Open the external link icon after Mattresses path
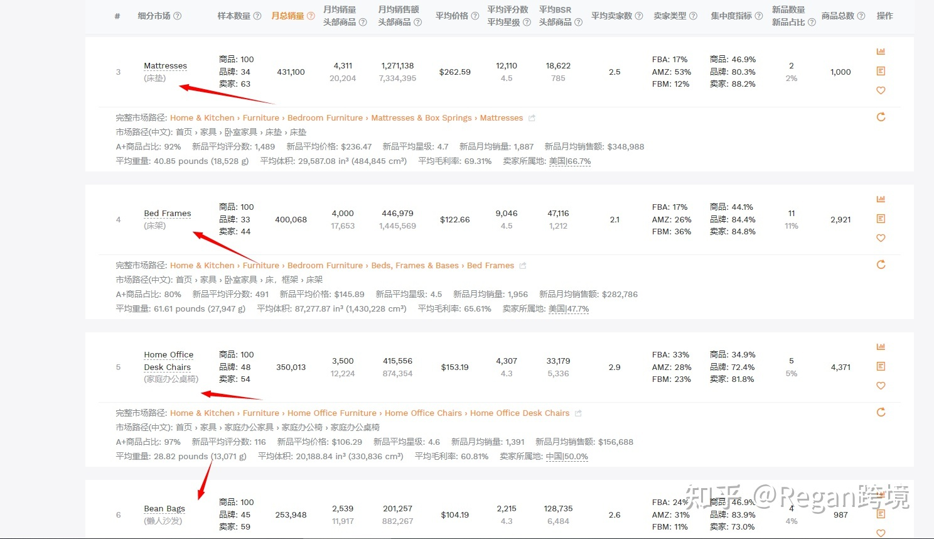This screenshot has width=934, height=539. pyautogui.click(x=532, y=118)
